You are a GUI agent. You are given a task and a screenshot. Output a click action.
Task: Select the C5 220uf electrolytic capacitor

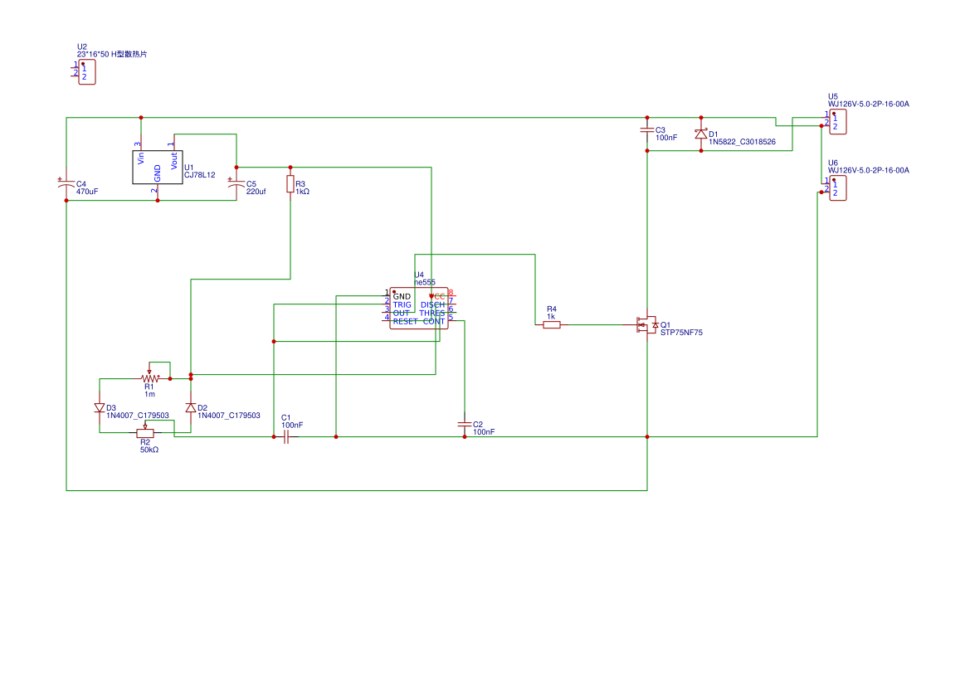236,183
